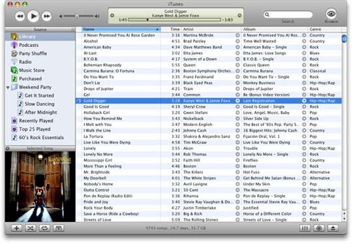Screen dimensions: 352x244
Task: Select Party Shuffle source
Action: coord(29,53)
